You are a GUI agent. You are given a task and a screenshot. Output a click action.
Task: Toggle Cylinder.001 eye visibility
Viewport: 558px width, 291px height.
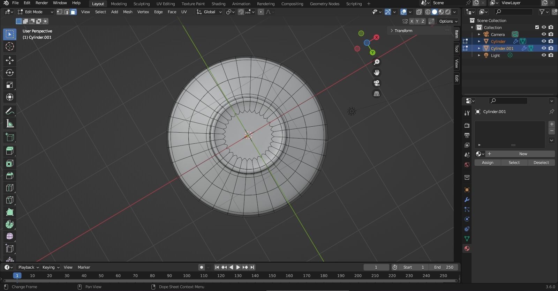click(544, 48)
